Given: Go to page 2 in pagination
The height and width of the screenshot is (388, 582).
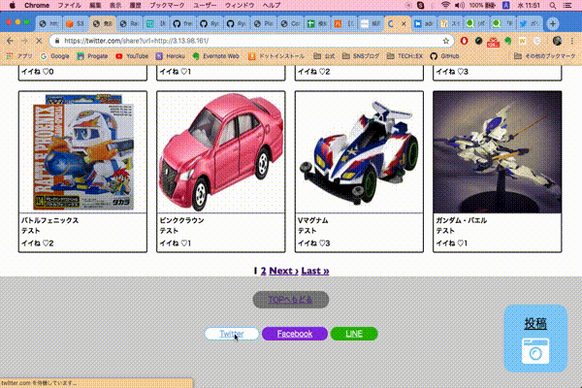Looking at the screenshot, I should pos(264,271).
